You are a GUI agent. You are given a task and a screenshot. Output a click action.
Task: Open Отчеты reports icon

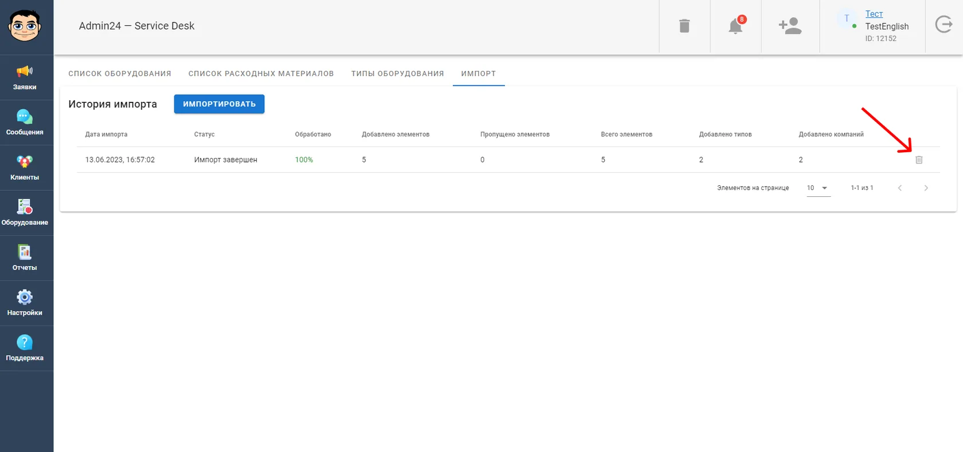(25, 252)
